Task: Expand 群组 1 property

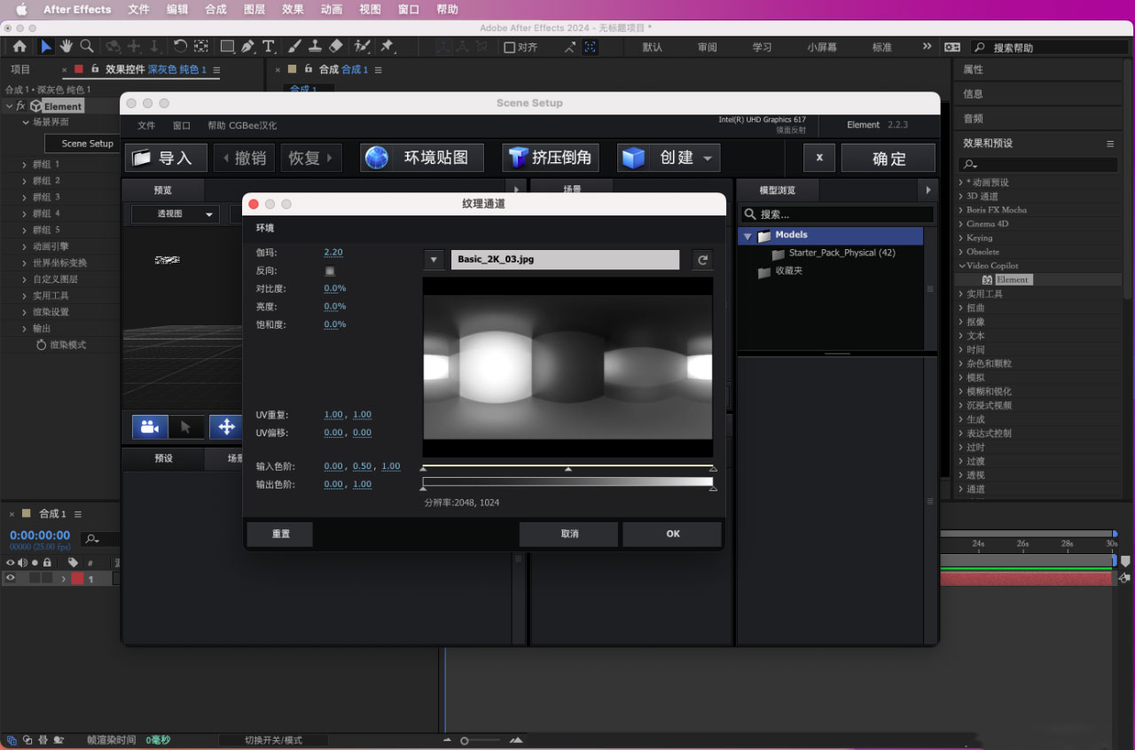Action: (25, 165)
